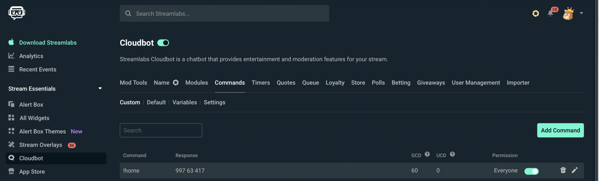This screenshot has width=599, height=181.
Task: Select the Variables sub-tab
Action: (185, 102)
